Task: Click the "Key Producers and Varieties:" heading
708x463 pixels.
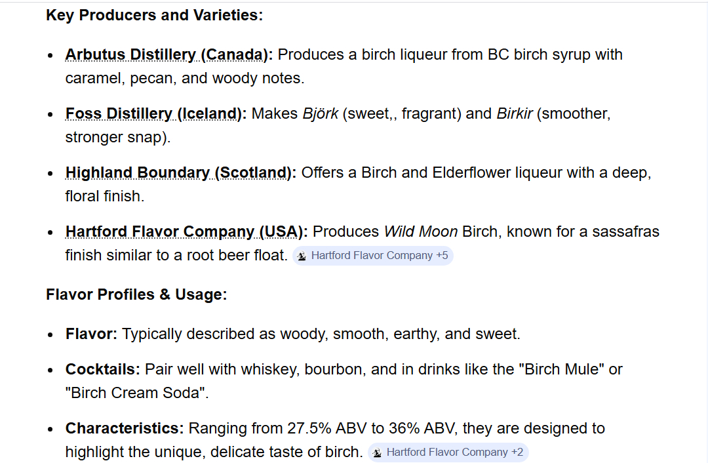Action: (x=154, y=15)
